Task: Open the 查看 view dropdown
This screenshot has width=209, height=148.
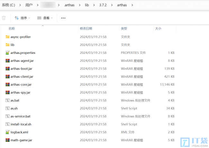Action: click(45, 18)
